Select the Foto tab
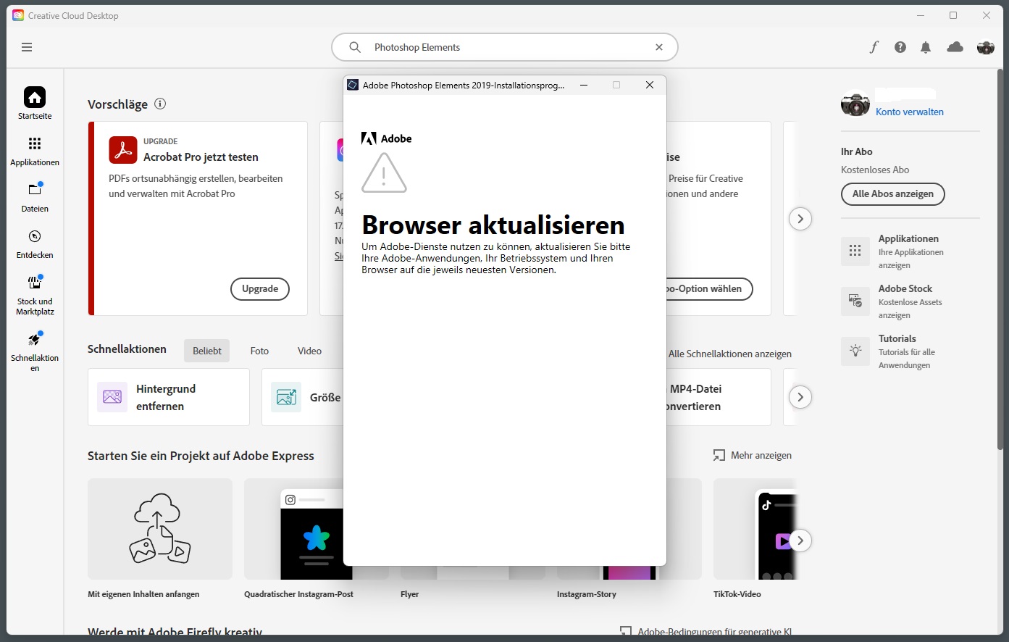The width and height of the screenshot is (1009, 642). tap(259, 351)
